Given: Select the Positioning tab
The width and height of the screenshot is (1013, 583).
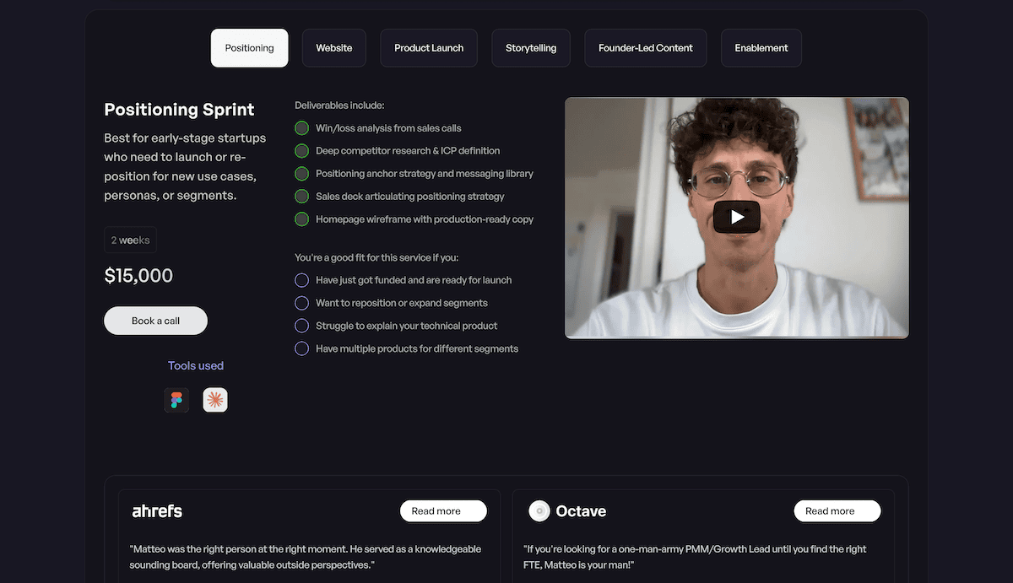Looking at the screenshot, I should coord(249,48).
